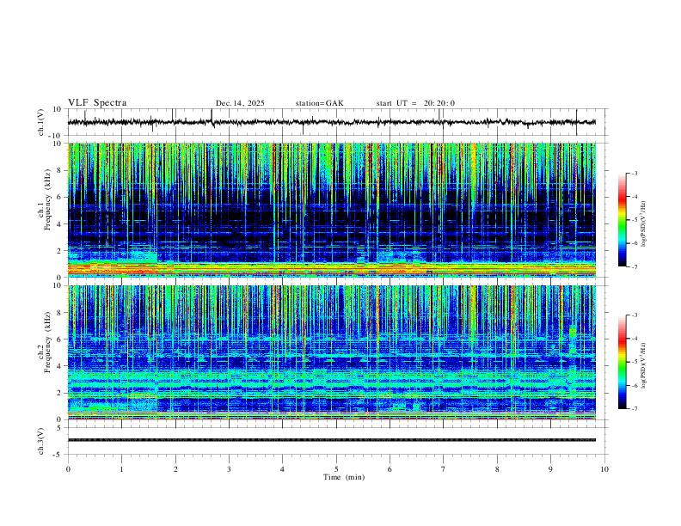Screen dimensions: 681x526
Task: Click the "-7" label on ch.2 color bar
Action: [x=634, y=408]
